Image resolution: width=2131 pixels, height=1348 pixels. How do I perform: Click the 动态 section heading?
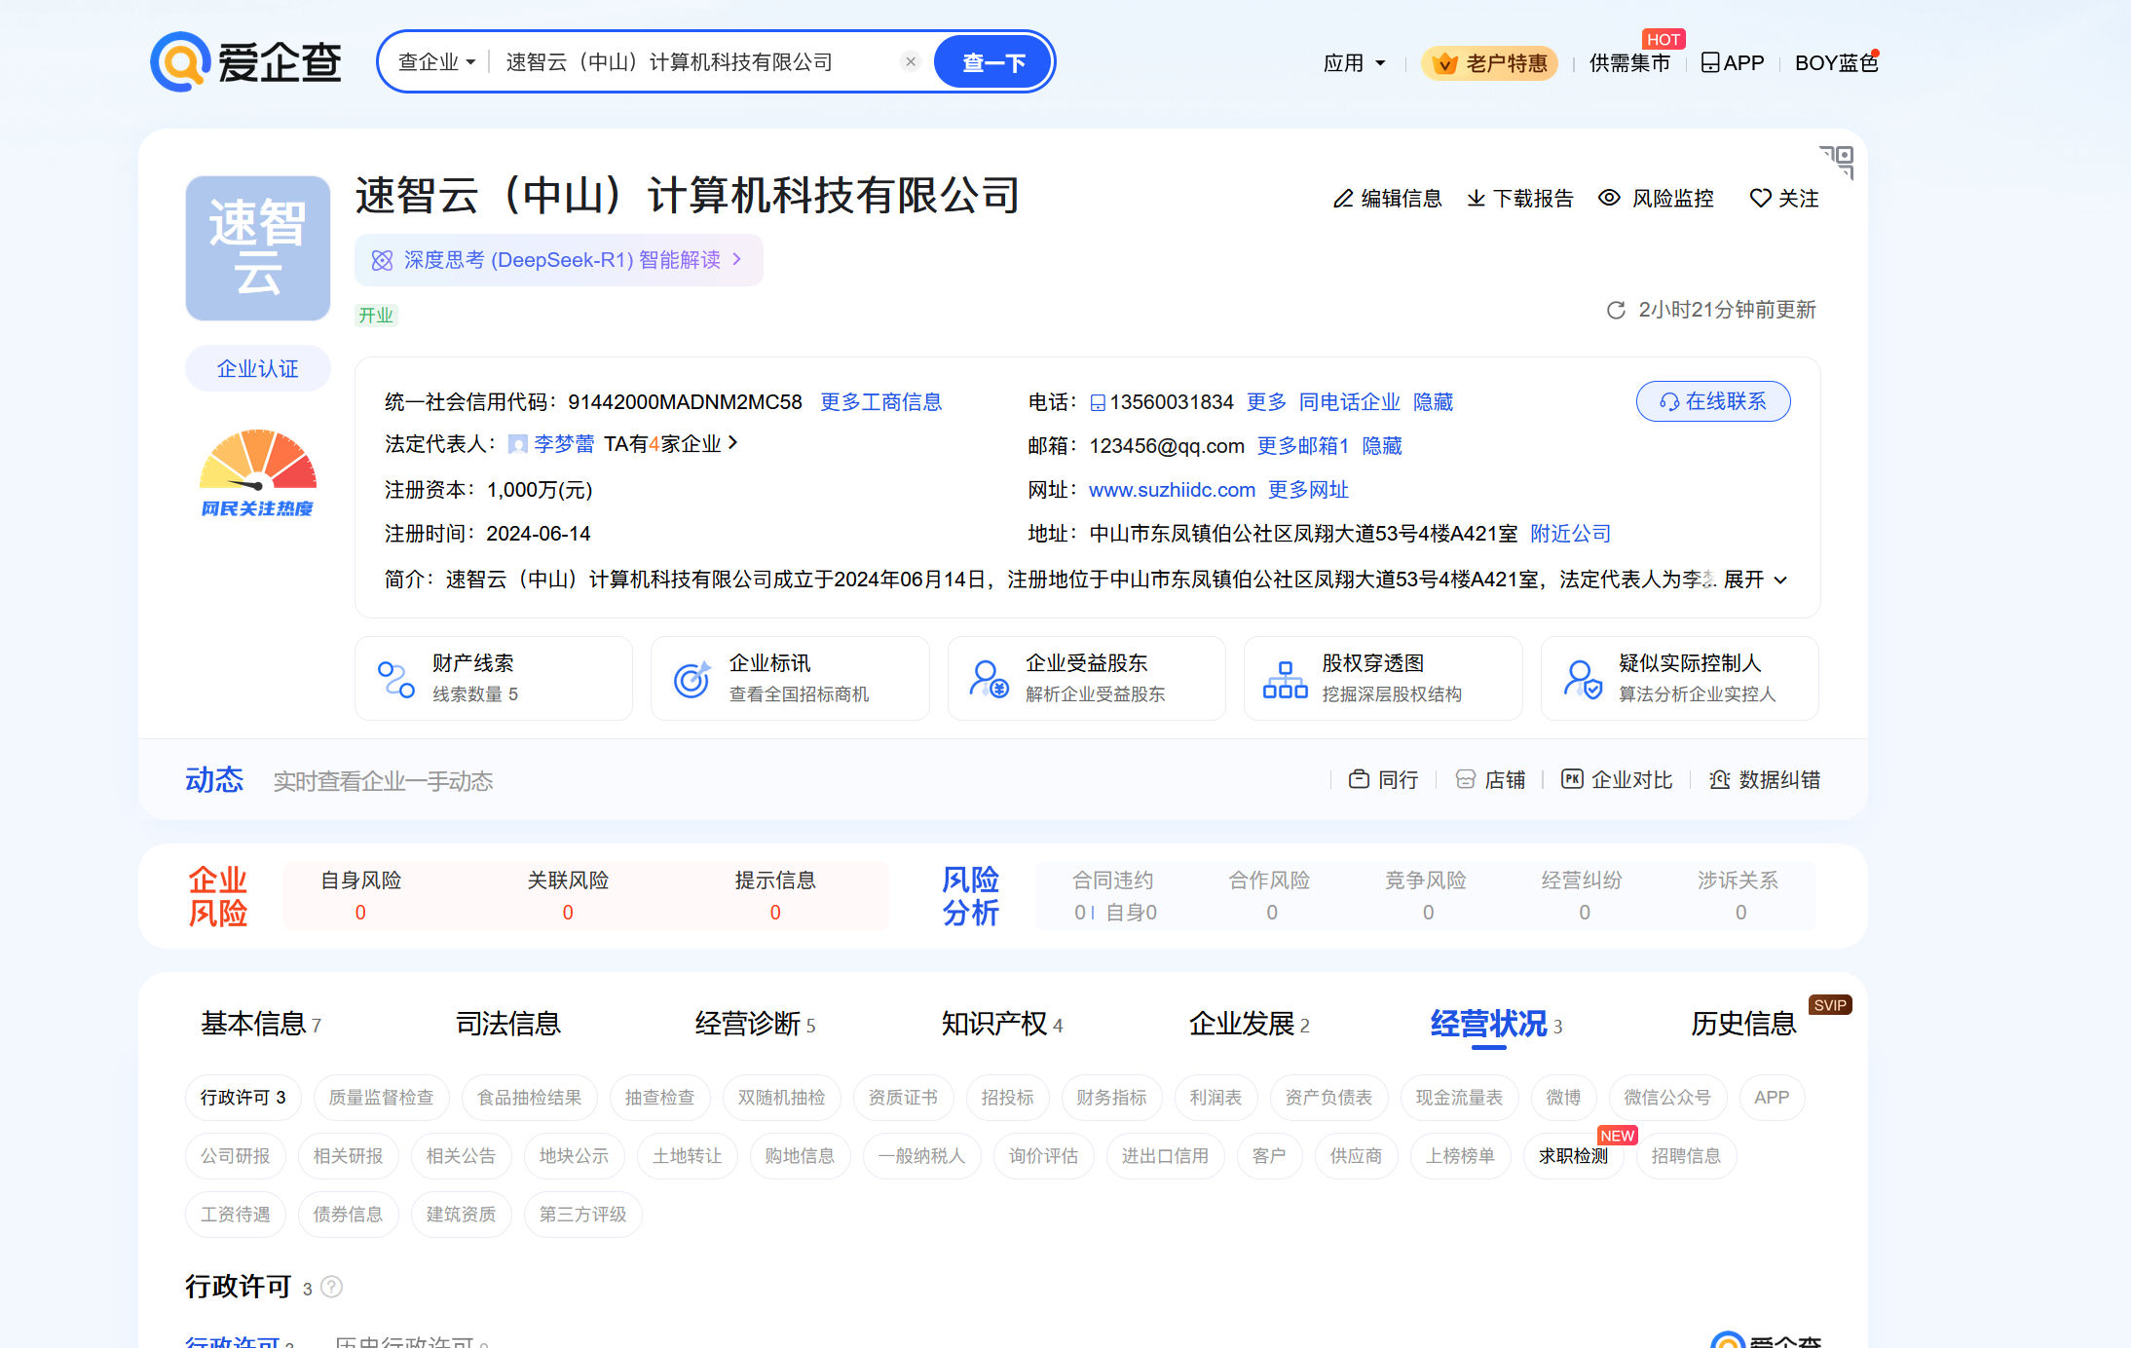pos(214,780)
